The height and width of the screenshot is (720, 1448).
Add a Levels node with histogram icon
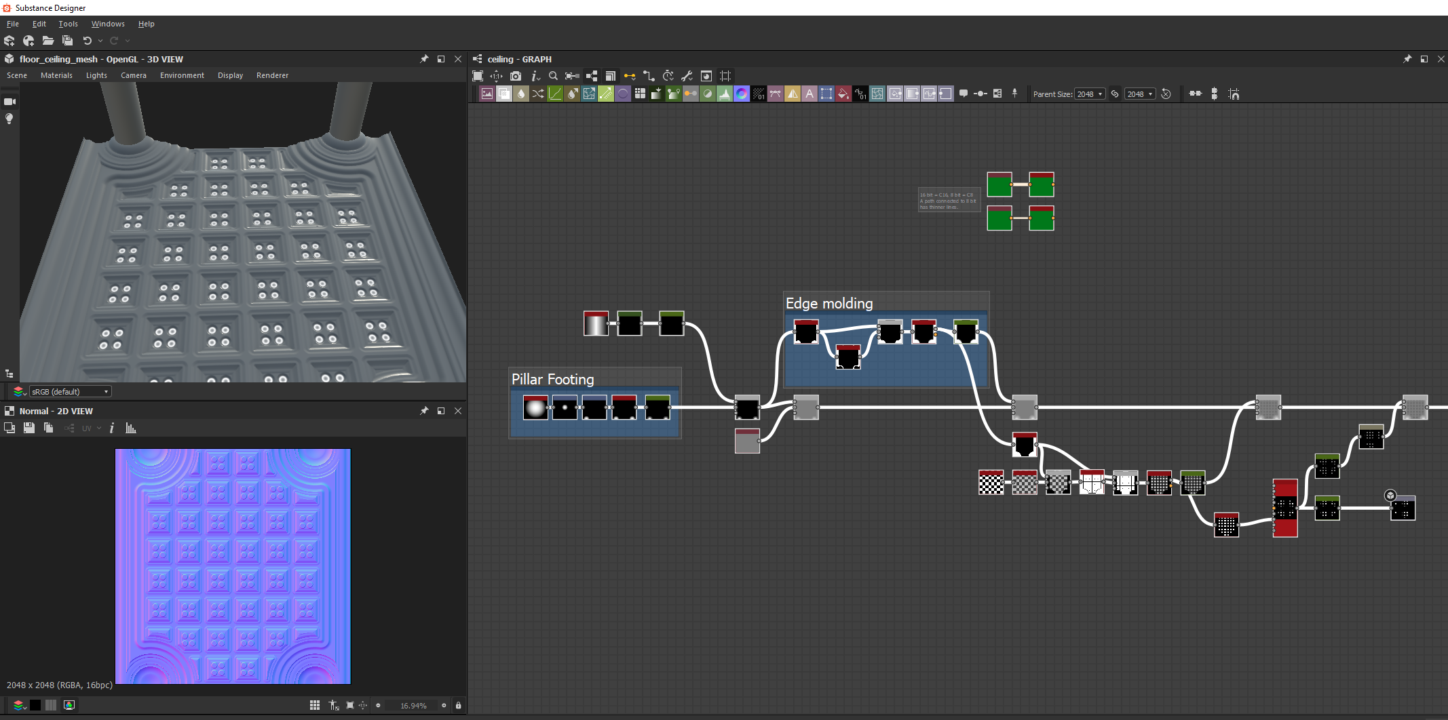point(725,94)
